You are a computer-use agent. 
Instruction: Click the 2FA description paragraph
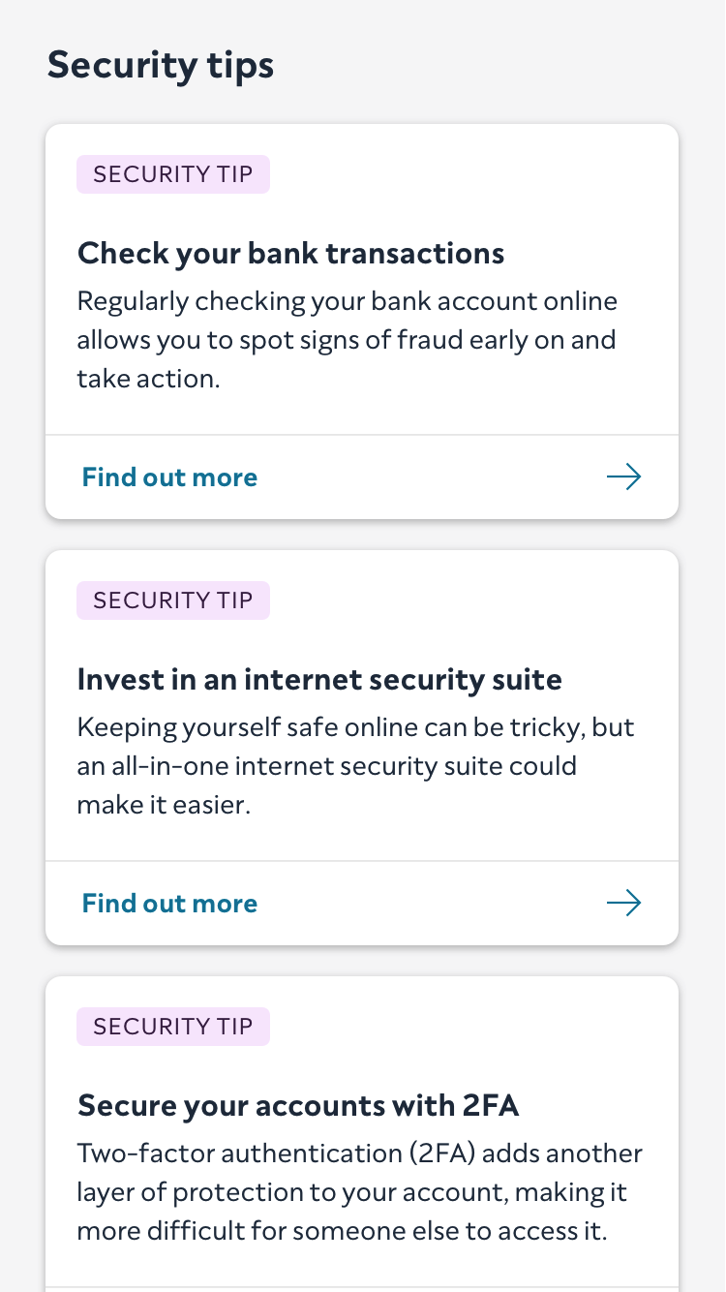click(x=359, y=1191)
